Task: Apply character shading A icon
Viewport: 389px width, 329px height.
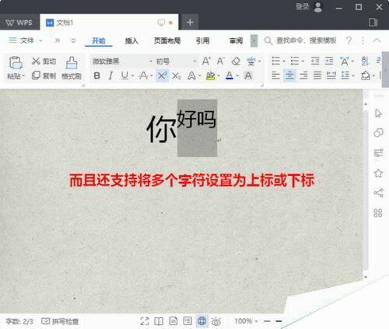Action: point(248,75)
